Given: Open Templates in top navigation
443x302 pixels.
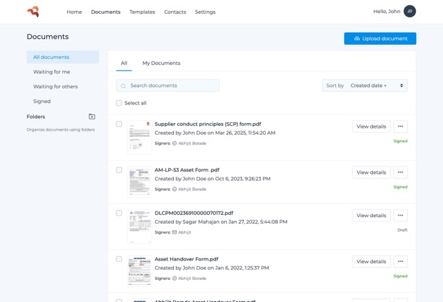Looking at the screenshot, I should pyautogui.click(x=142, y=12).
